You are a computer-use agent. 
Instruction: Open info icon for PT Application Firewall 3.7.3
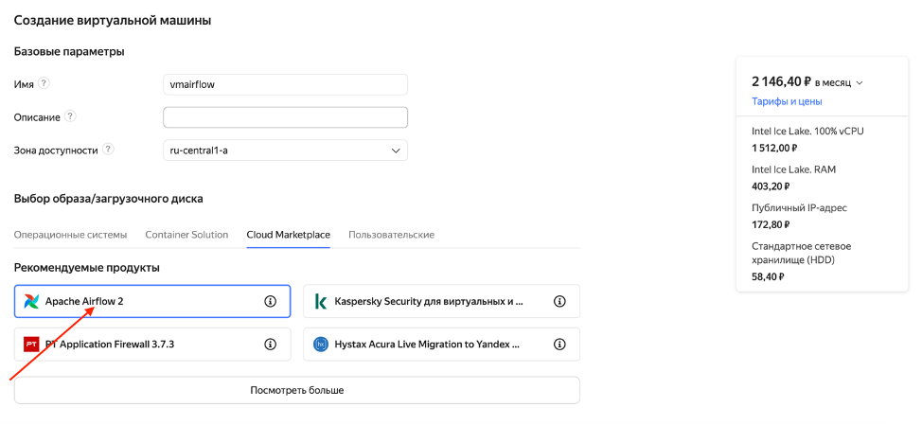point(270,344)
